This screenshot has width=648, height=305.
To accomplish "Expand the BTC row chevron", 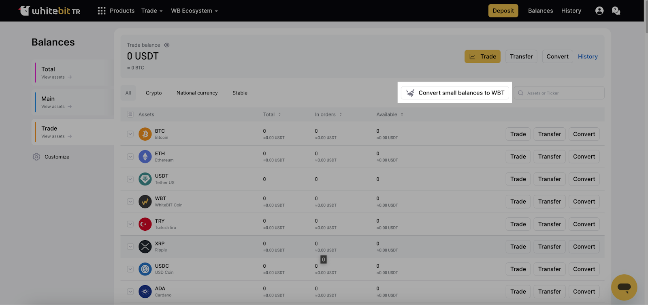I will pos(130,134).
